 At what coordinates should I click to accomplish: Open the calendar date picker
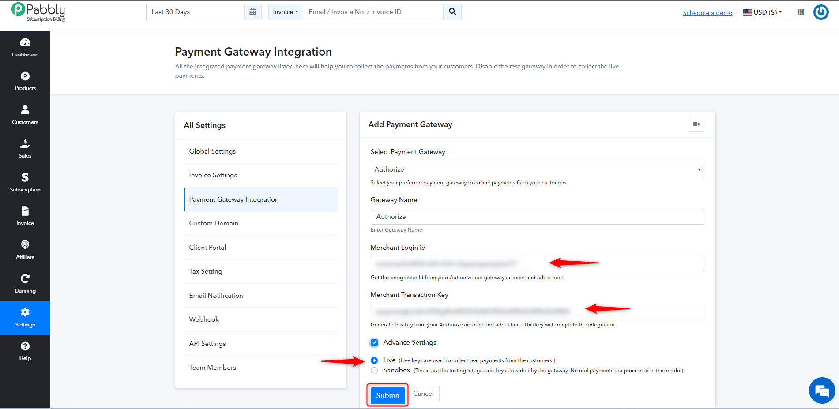252,12
